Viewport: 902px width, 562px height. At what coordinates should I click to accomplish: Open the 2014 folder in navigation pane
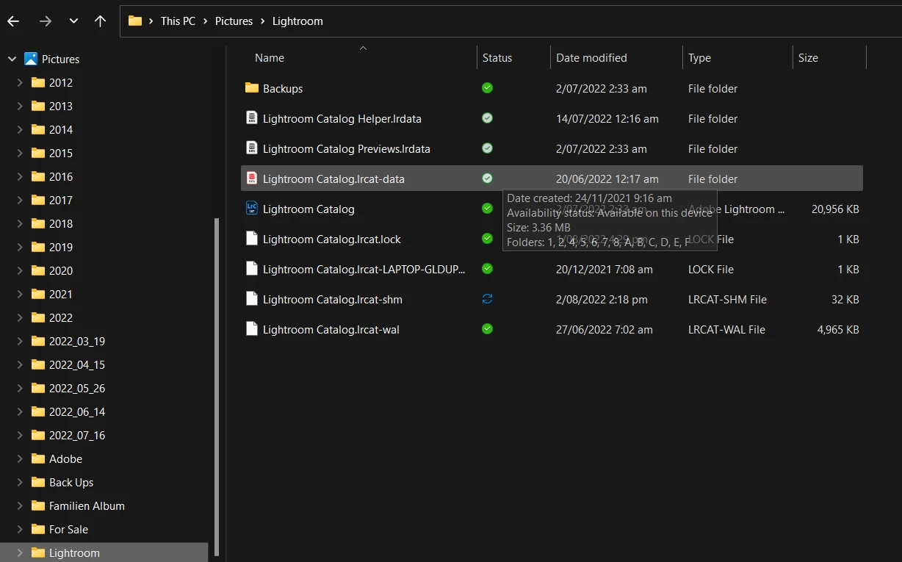pos(60,130)
